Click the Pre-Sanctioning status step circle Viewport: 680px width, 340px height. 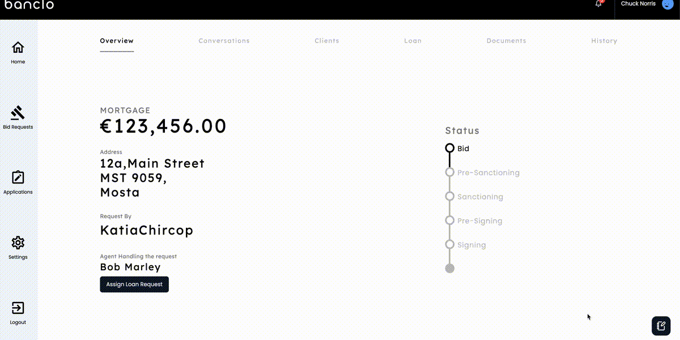[450, 172]
